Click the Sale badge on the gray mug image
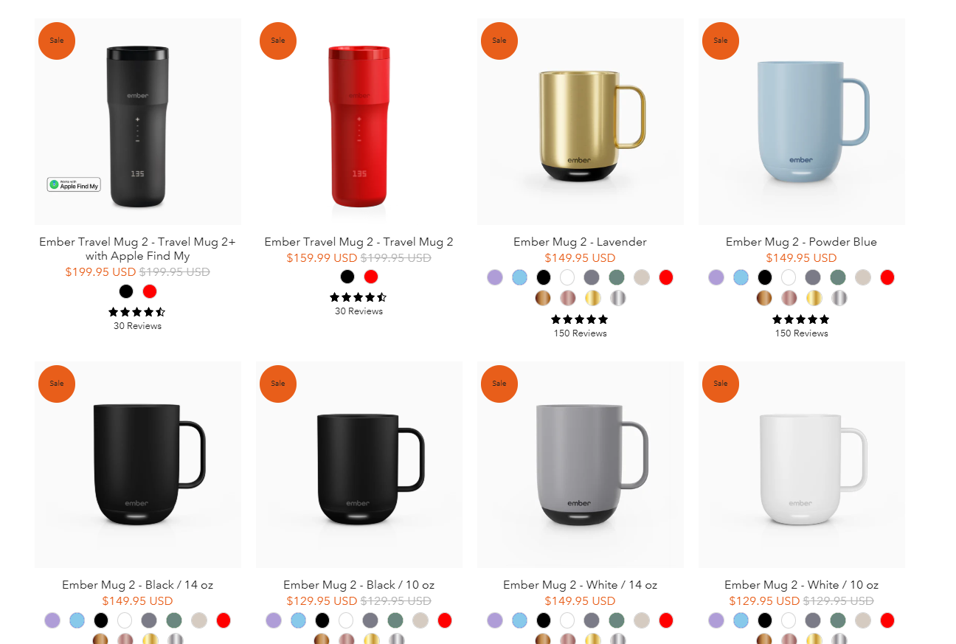Screen dimensions: 956x644 pos(499,384)
